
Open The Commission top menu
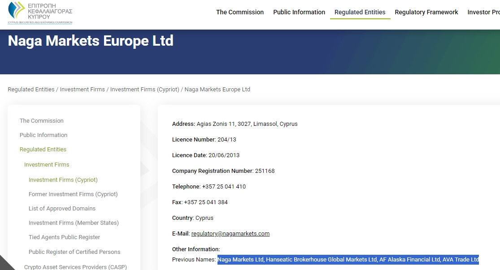click(240, 12)
